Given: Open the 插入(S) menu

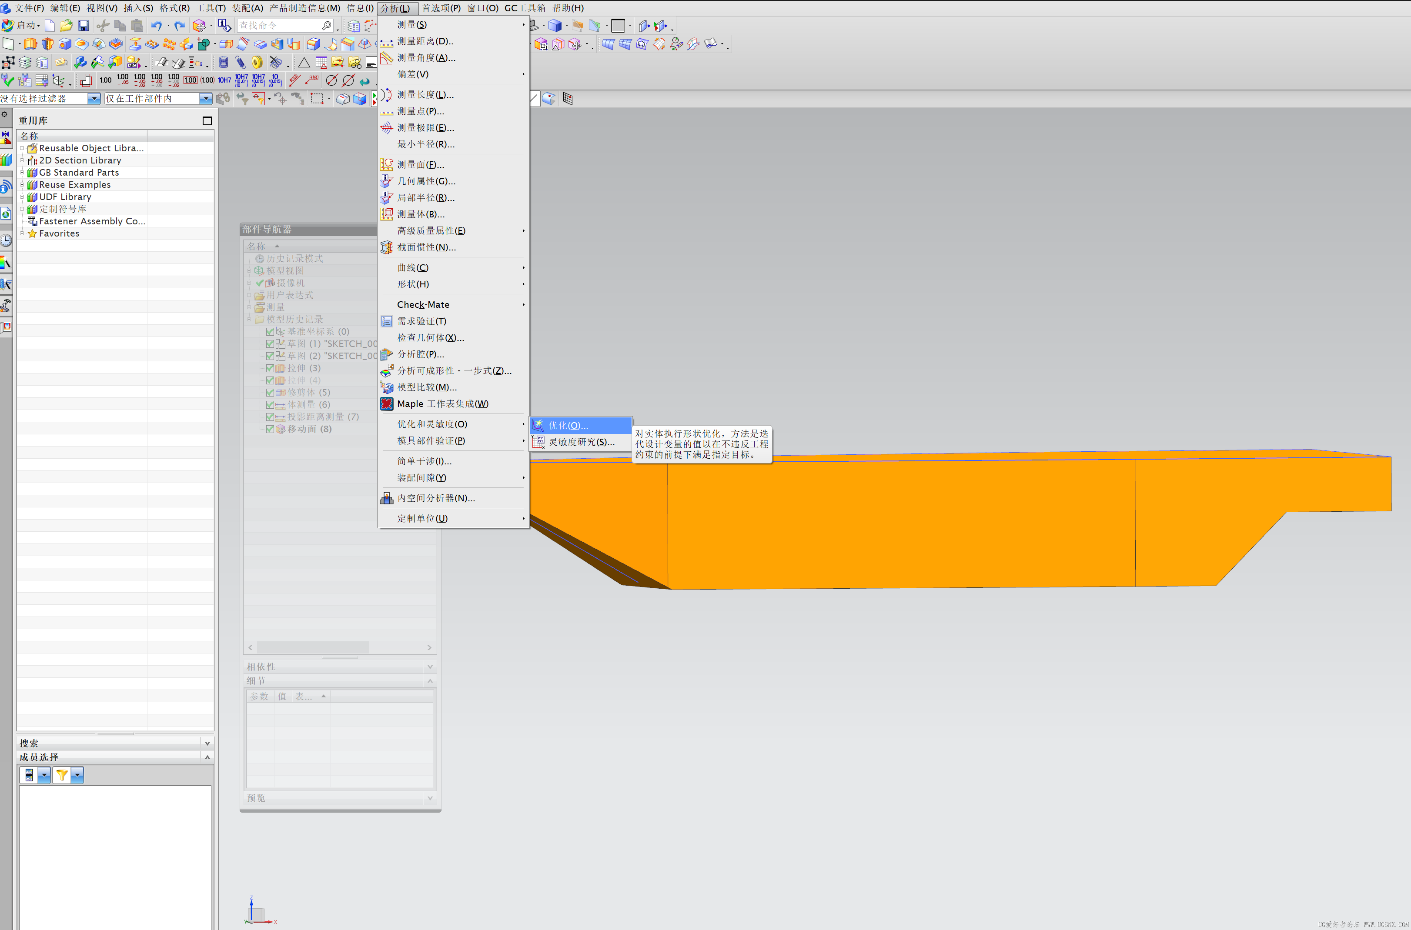Looking at the screenshot, I should (x=137, y=8).
